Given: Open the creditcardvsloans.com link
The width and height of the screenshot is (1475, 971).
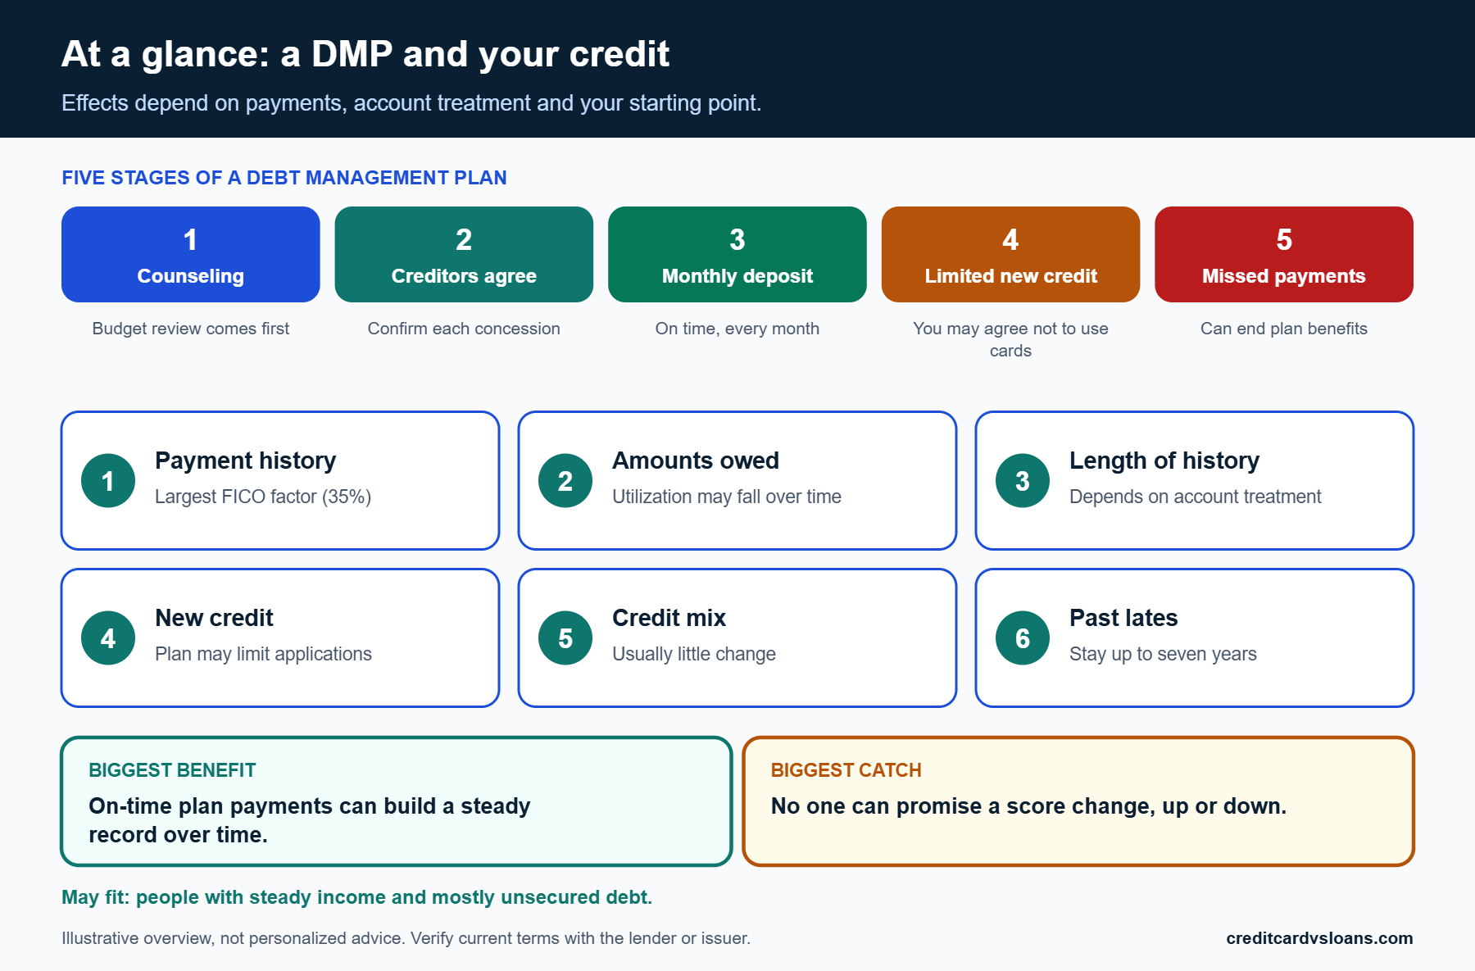Looking at the screenshot, I should tap(1319, 938).
